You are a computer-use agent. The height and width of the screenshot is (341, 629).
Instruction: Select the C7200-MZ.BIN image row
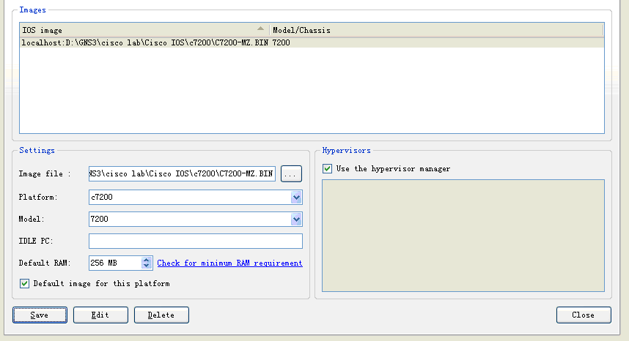click(x=312, y=43)
